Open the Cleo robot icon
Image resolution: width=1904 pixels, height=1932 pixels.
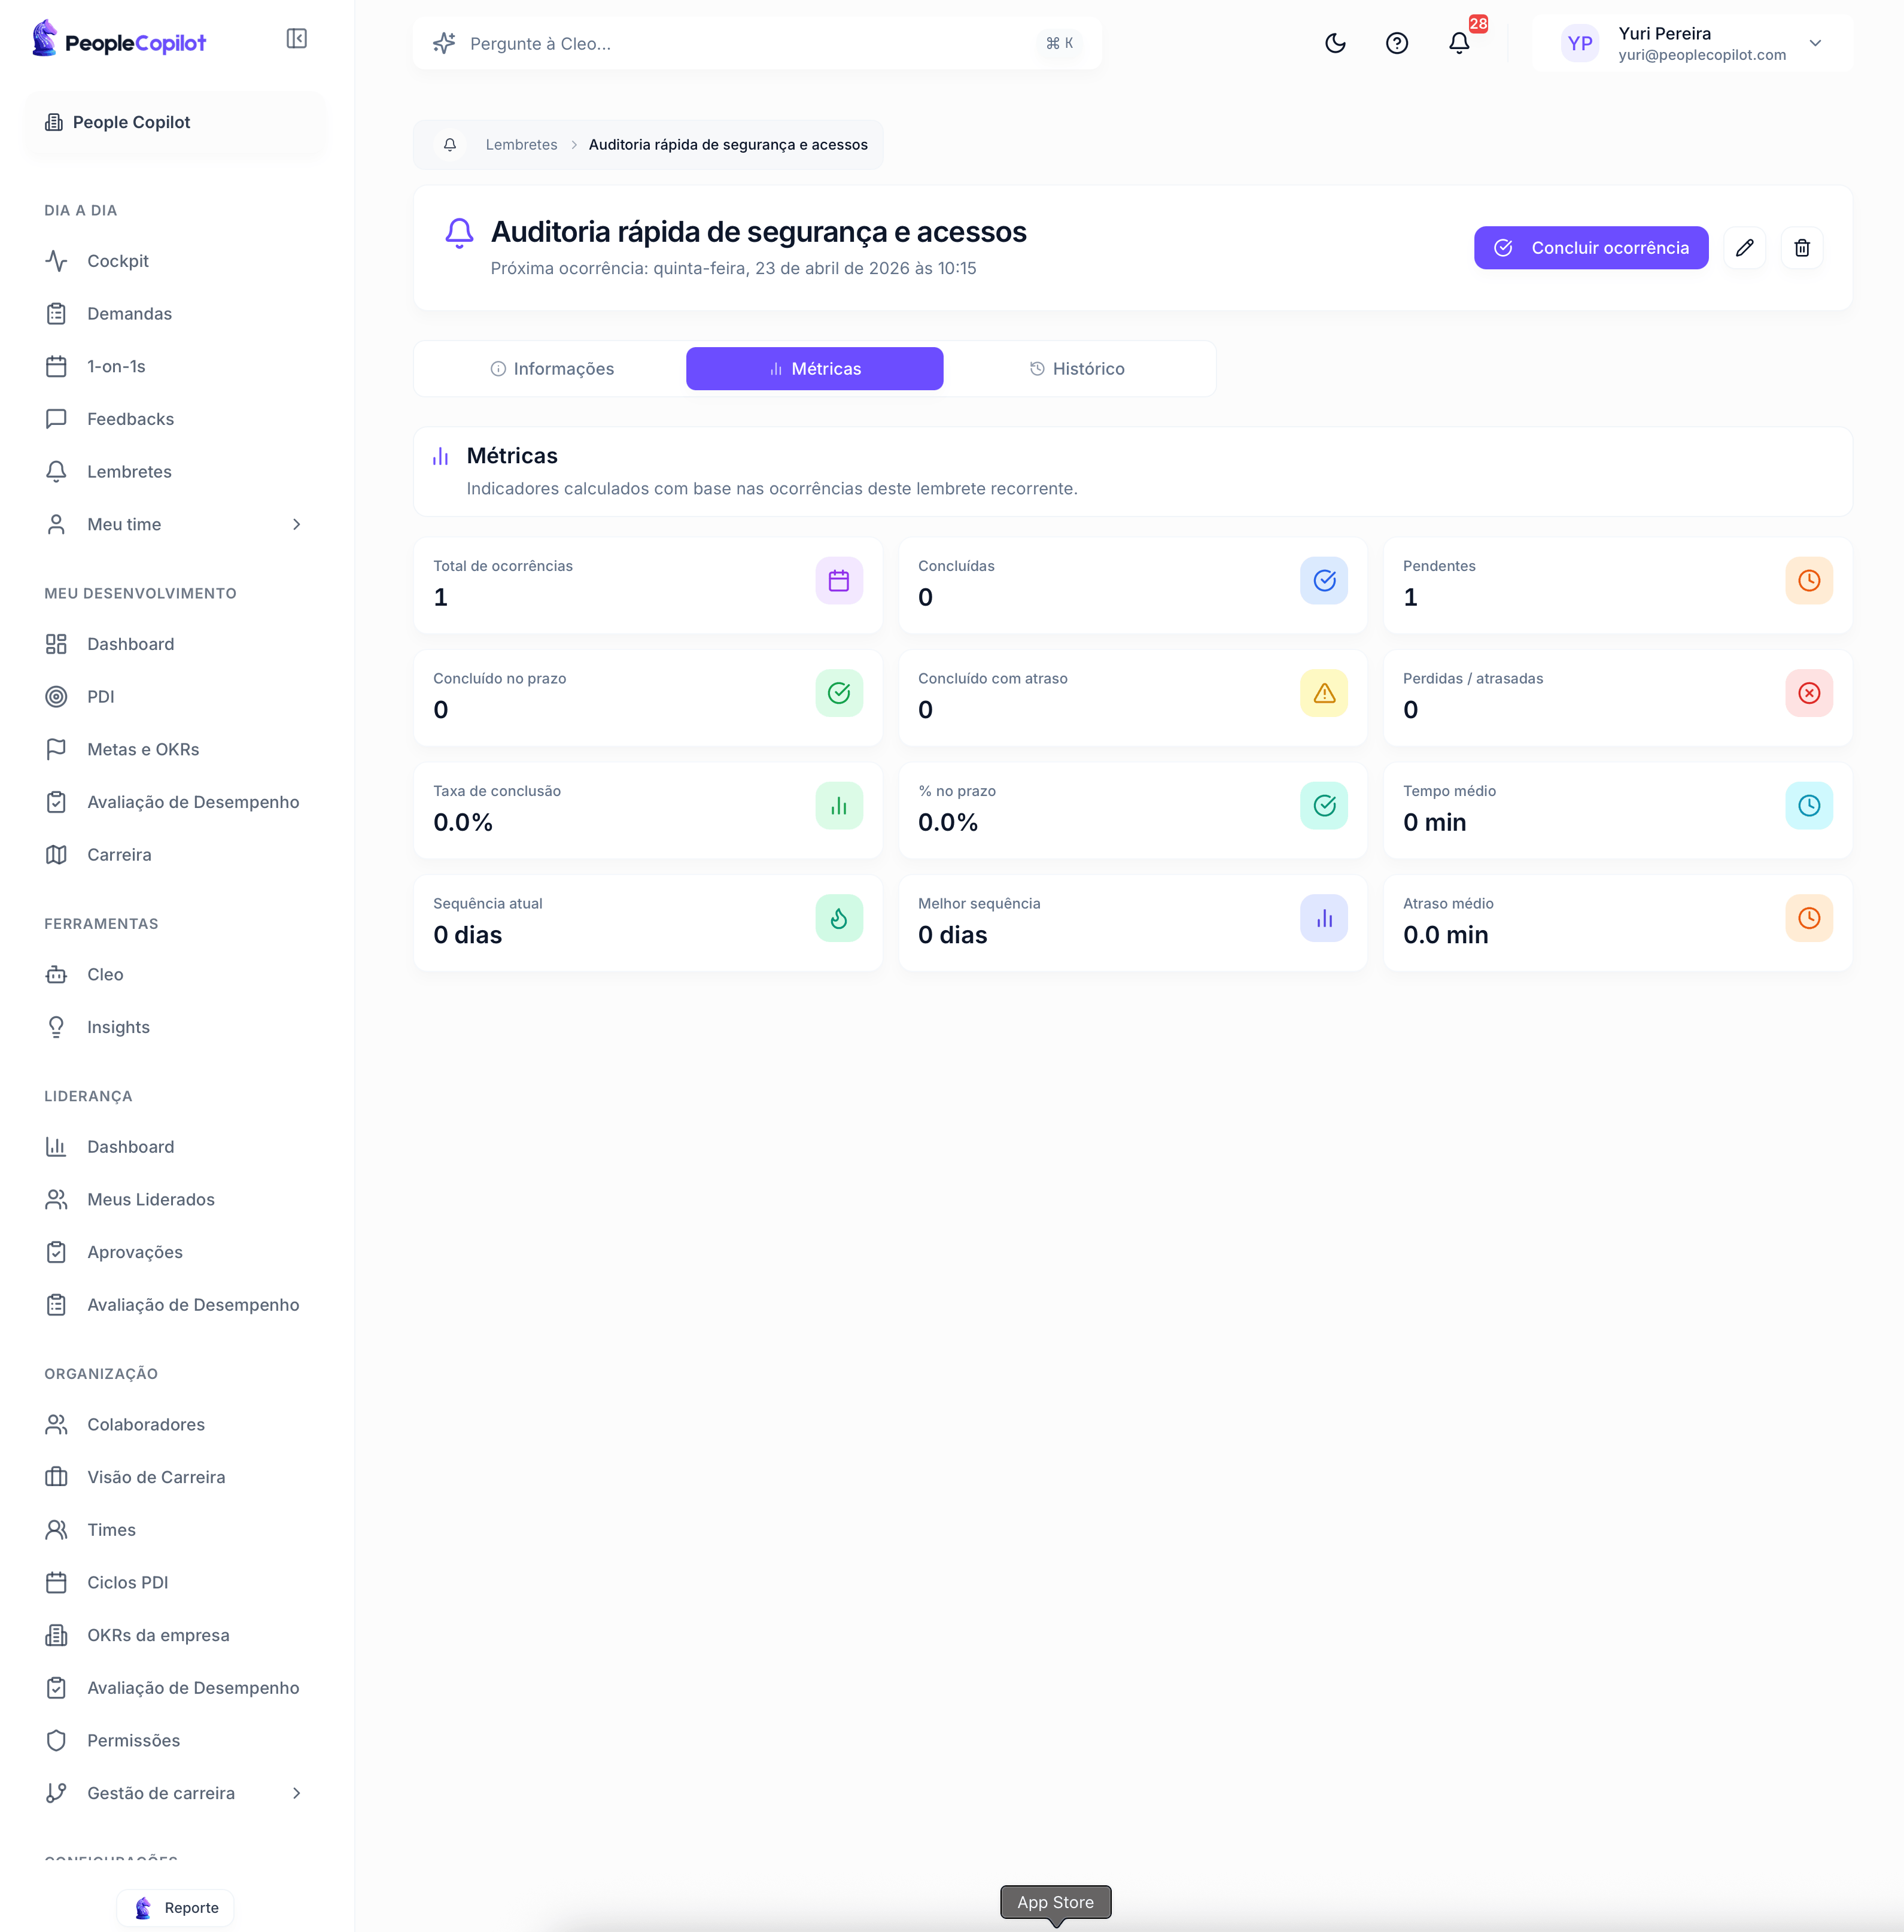coord(56,975)
